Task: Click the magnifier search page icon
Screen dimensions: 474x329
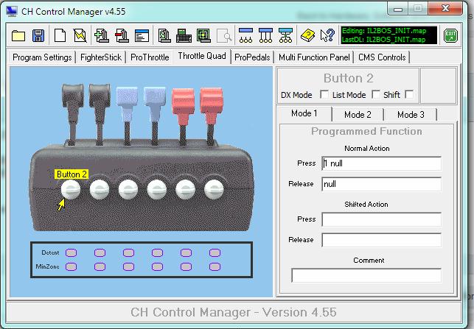Action: point(224,35)
